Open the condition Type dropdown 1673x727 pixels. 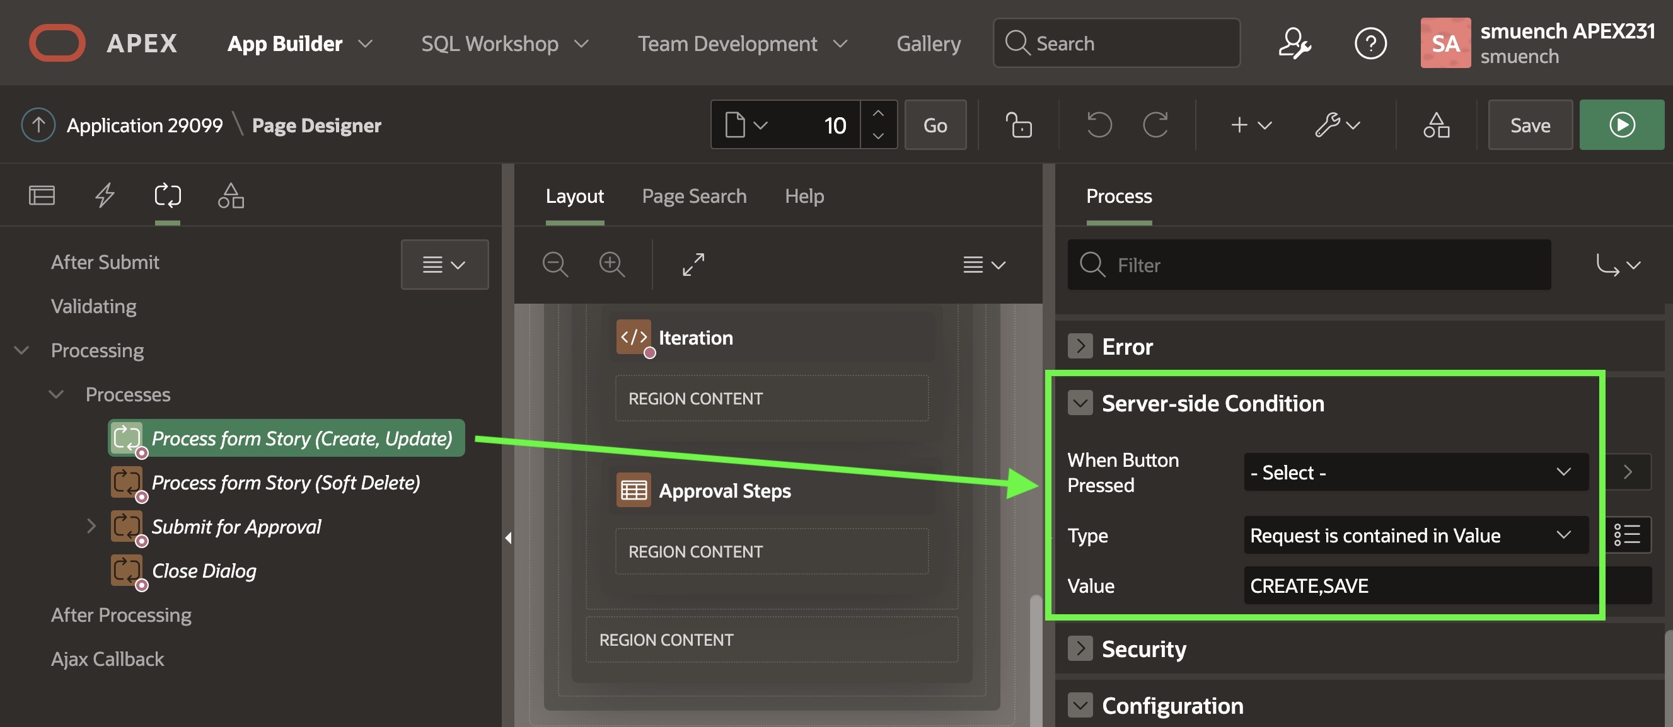coord(1415,535)
